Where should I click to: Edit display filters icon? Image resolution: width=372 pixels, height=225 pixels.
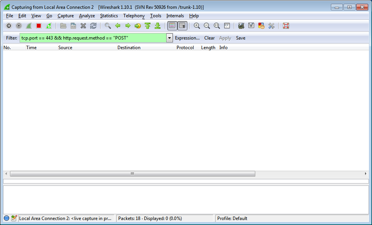tap(251, 26)
